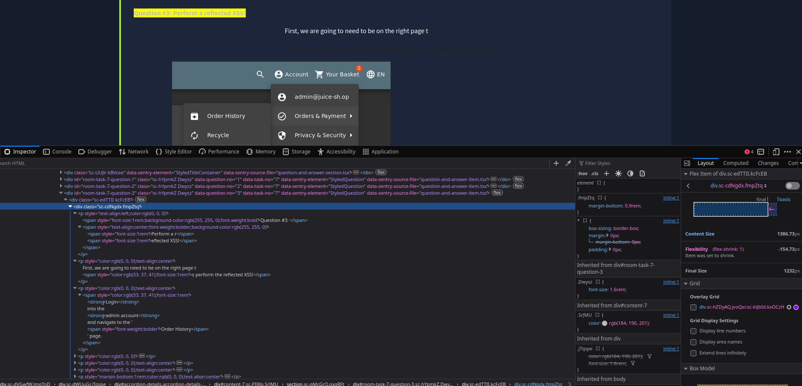Open the Computed sidebar tab

(x=736, y=163)
